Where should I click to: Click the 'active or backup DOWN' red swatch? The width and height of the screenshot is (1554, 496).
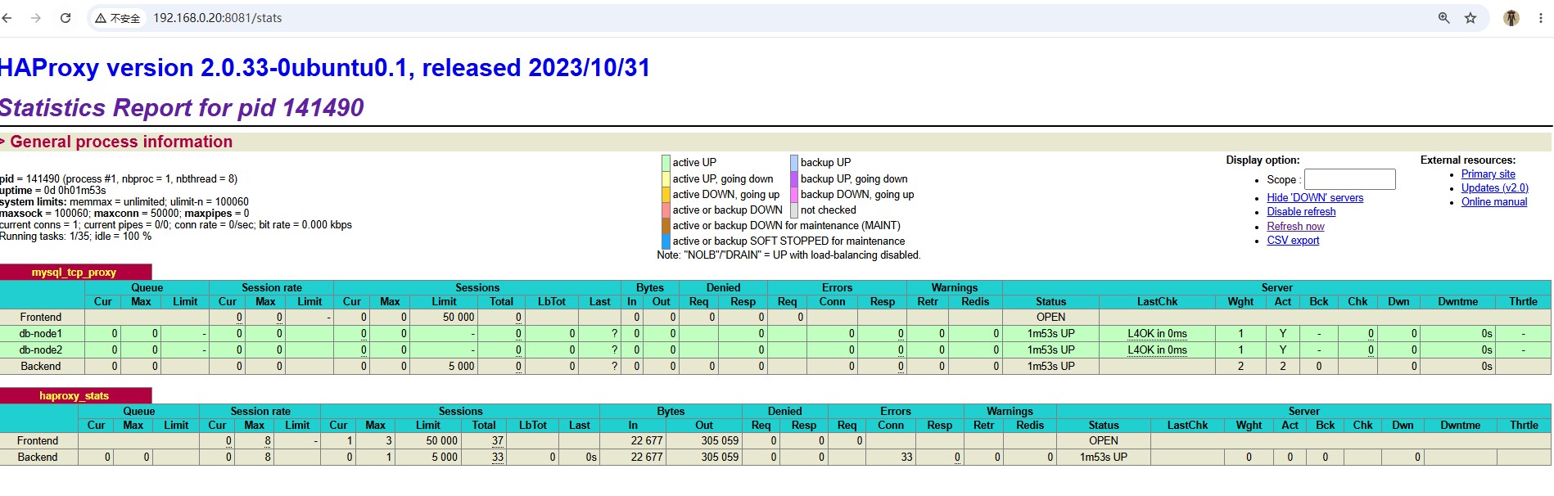pyautogui.click(x=666, y=210)
